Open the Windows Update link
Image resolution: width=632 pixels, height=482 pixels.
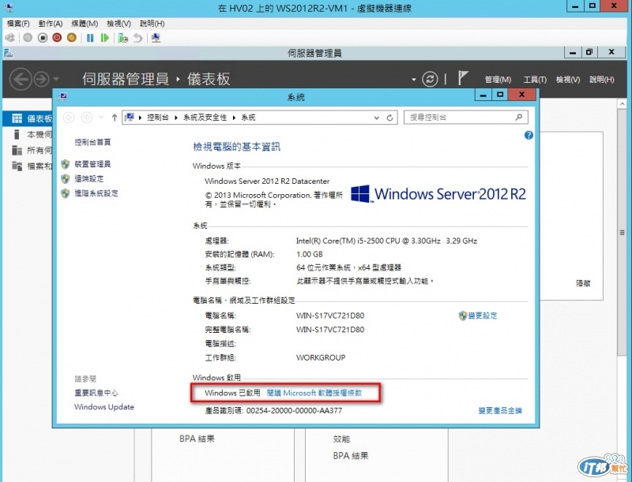(x=104, y=407)
